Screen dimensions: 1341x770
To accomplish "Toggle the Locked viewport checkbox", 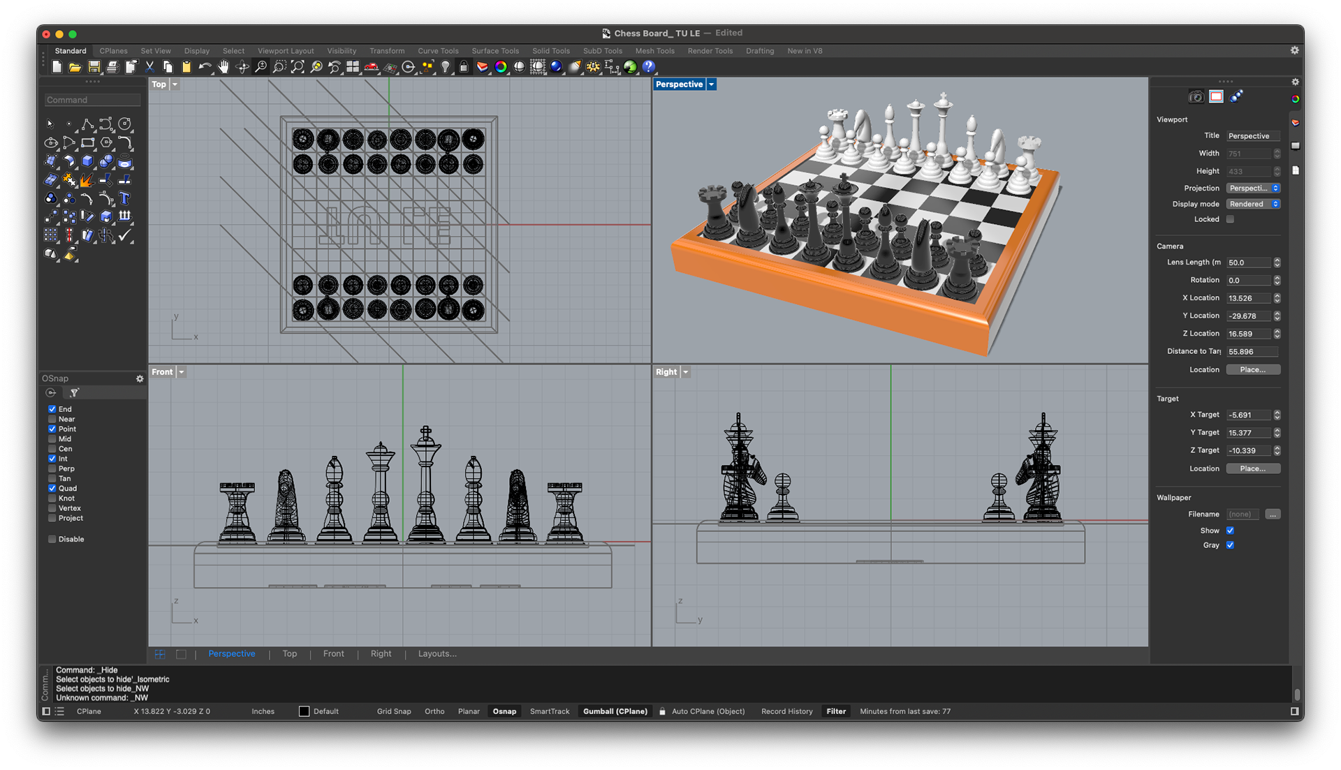I will pos(1230,219).
